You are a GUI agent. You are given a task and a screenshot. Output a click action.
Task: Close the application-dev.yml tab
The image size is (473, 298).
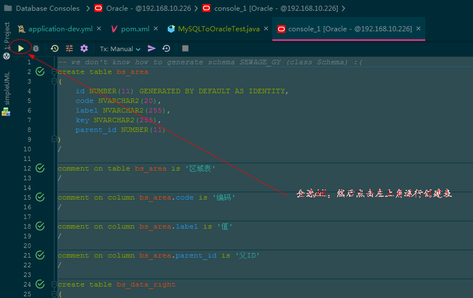pos(99,28)
